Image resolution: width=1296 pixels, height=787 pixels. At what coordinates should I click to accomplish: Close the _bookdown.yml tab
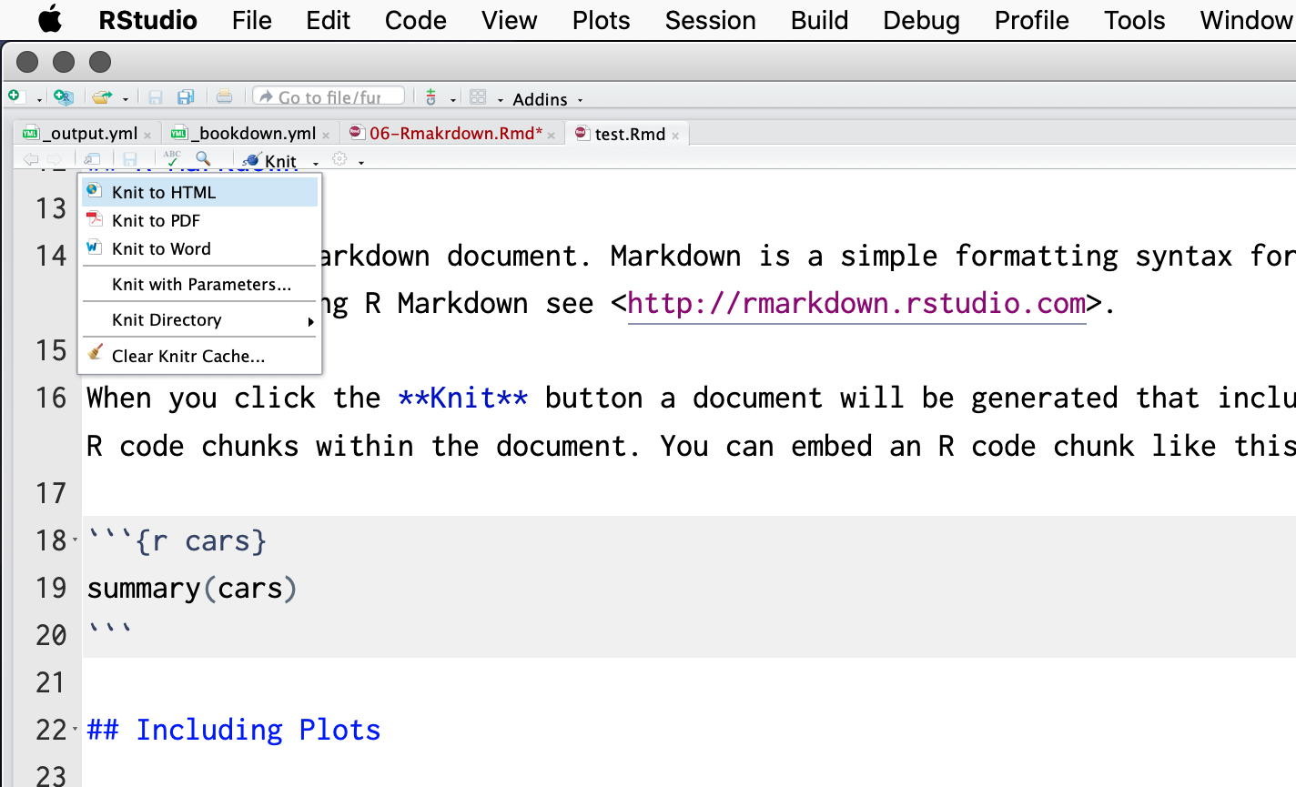326,135
